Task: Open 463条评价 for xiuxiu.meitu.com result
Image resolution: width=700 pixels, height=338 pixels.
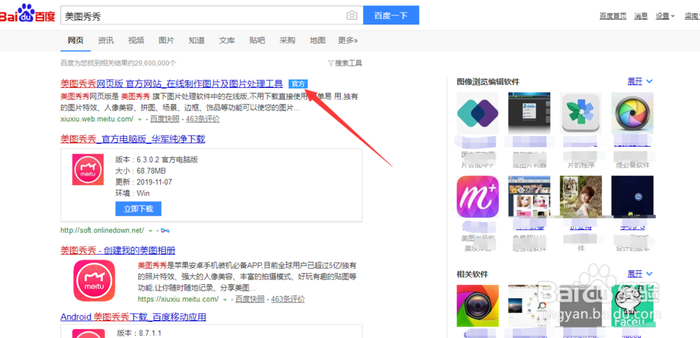Action: click(288, 299)
